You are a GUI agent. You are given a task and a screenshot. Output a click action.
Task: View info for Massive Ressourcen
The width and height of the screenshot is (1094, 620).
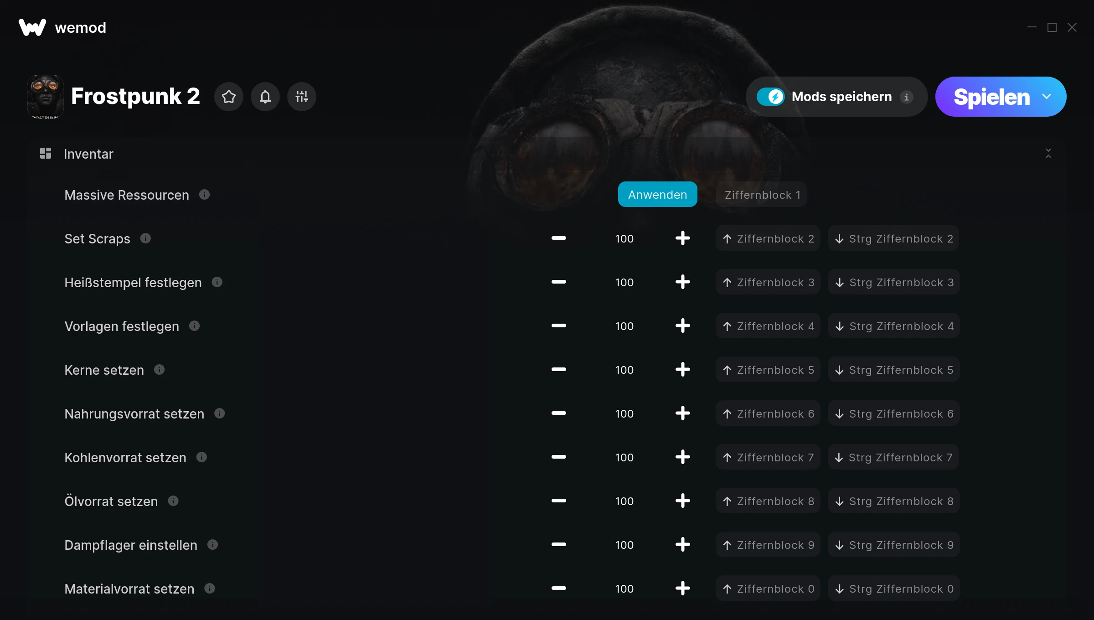click(x=204, y=195)
